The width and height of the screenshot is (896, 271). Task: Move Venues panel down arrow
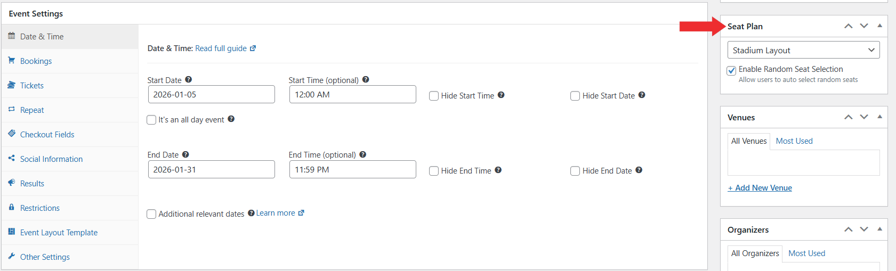[864, 117]
